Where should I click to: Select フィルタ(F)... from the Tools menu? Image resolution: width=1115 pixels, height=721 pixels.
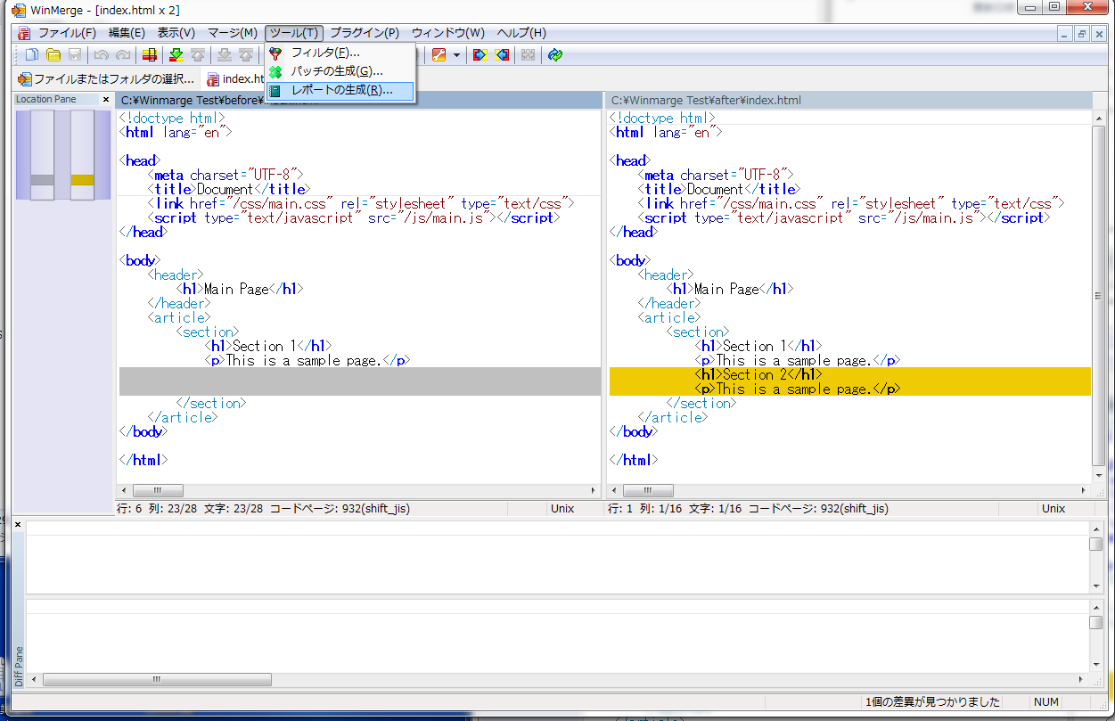[x=325, y=53]
